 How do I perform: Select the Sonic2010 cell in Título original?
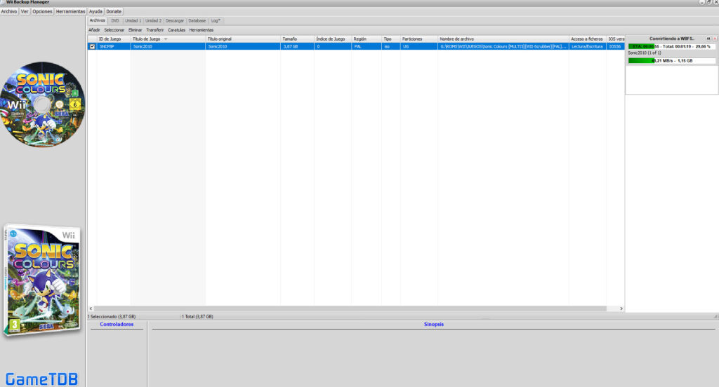(243, 46)
